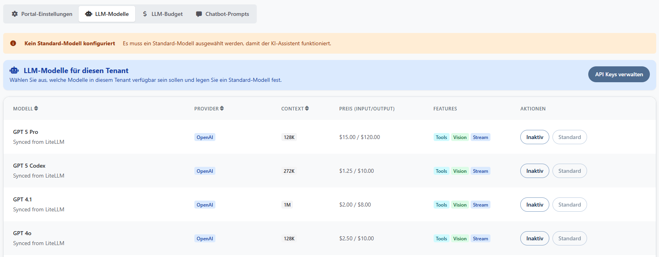Viewport: 659px width, 257px height.
Task: Click the Aktionen column header
Action: [533, 108]
